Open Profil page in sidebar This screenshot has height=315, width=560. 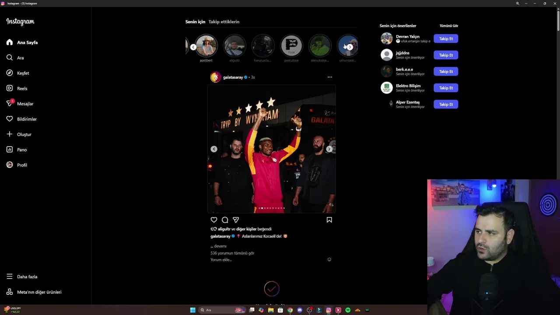(x=17, y=165)
